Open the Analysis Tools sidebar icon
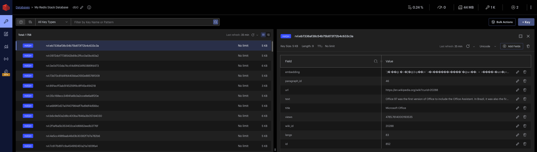Image resolution: width=537 pixels, height=152 pixels. 6,46
